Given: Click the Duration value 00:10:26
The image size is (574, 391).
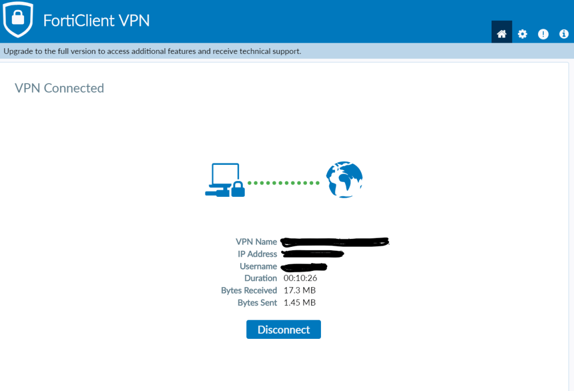Looking at the screenshot, I should (x=300, y=278).
